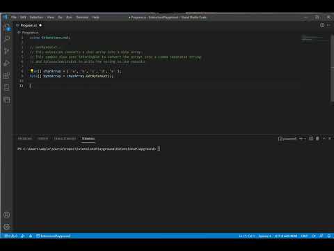The height and width of the screenshot is (251, 334).
Task: Click the new terminal plus icon
Action: point(301,139)
